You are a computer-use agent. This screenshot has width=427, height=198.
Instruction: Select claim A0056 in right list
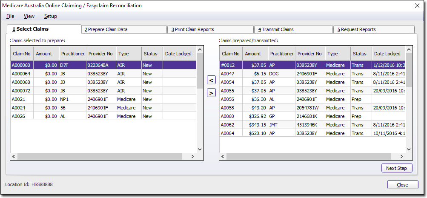click(312, 99)
